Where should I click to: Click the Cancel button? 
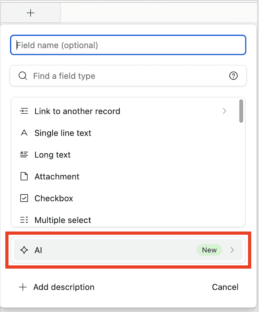pyautogui.click(x=225, y=287)
